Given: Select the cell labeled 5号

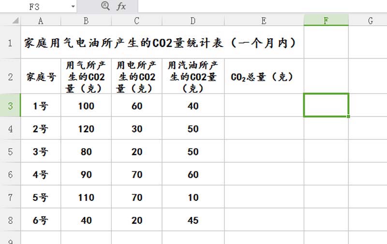Looking at the screenshot, I should pos(41,197).
